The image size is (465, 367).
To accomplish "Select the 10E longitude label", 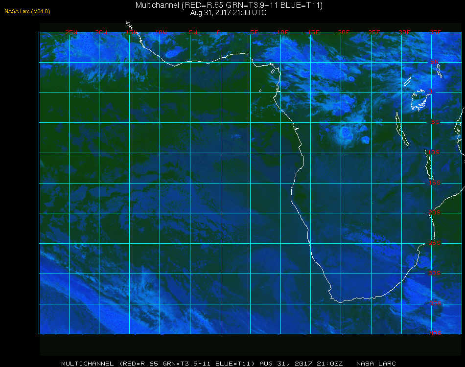I will tap(282, 32).
